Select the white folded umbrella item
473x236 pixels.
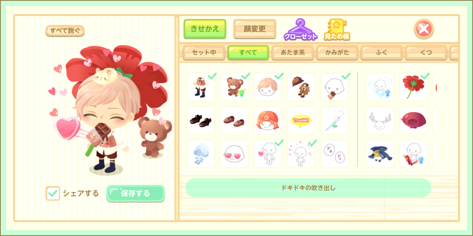click(334, 120)
